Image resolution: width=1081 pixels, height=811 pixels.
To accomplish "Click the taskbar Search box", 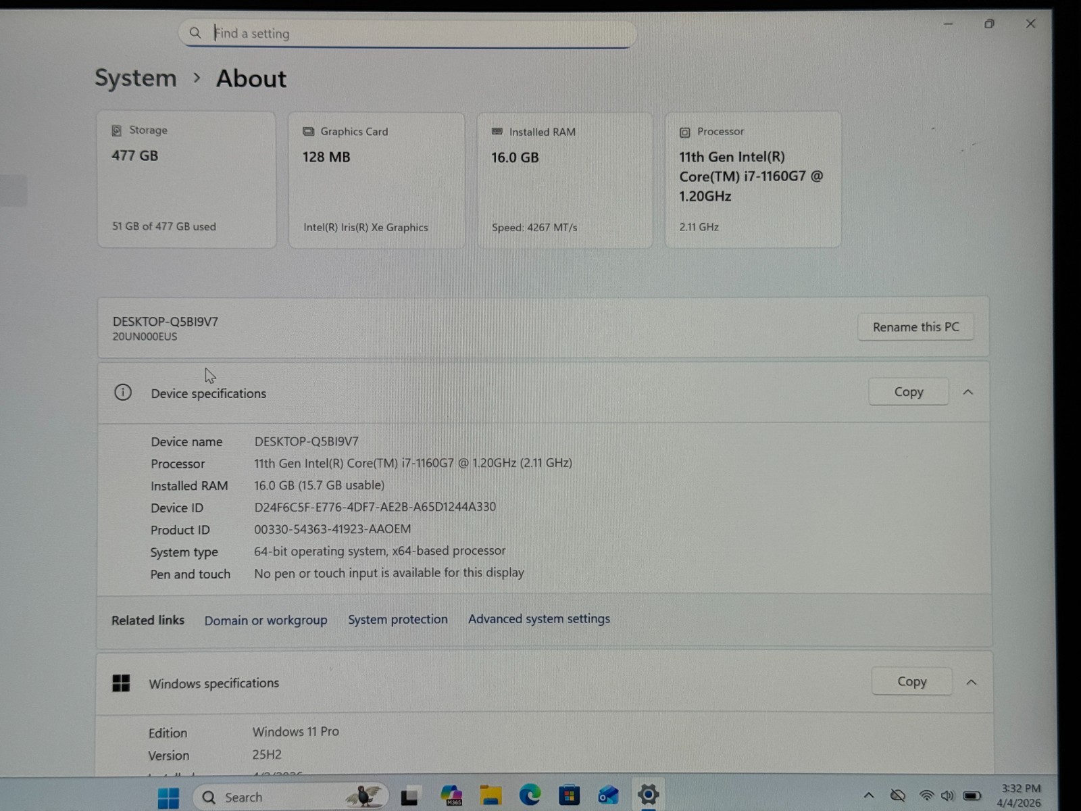I will pos(291,797).
